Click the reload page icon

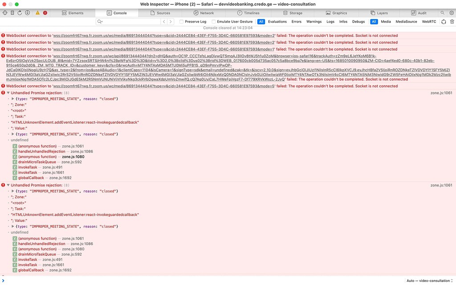pos(19,12)
